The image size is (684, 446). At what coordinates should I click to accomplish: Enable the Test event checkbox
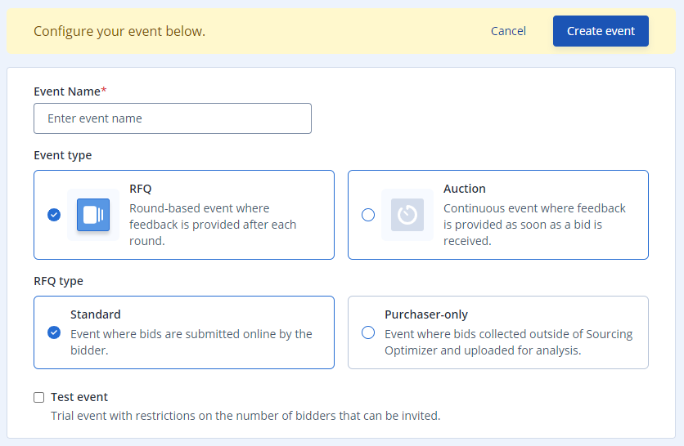coord(38,397)
